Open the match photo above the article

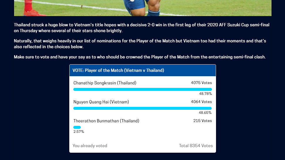[x=143, y=8]
